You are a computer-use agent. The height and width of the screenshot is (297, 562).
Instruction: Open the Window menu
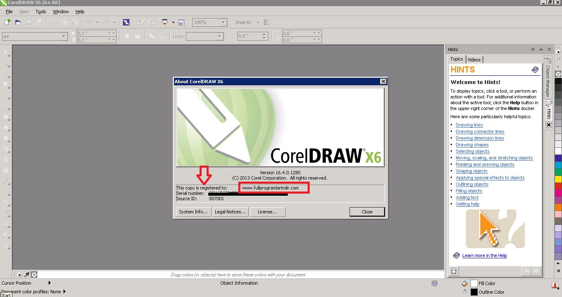click(x=61, y=12)
